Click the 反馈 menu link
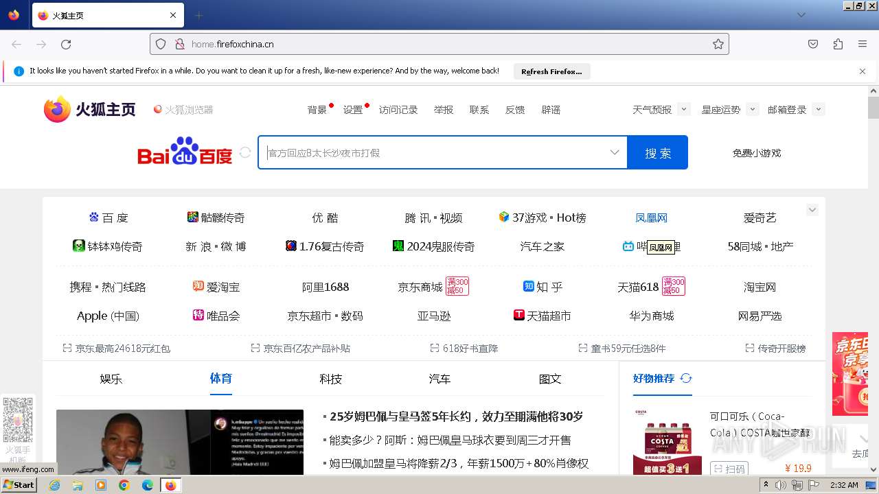Screen dimensions: 879x494 coord(515,110)
